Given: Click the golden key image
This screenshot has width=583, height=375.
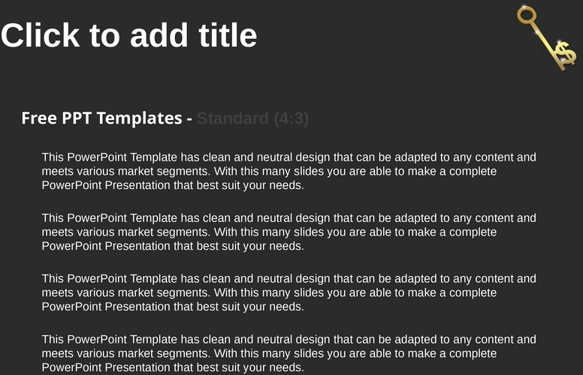Looking at the screenshot, I should [546, 37].
